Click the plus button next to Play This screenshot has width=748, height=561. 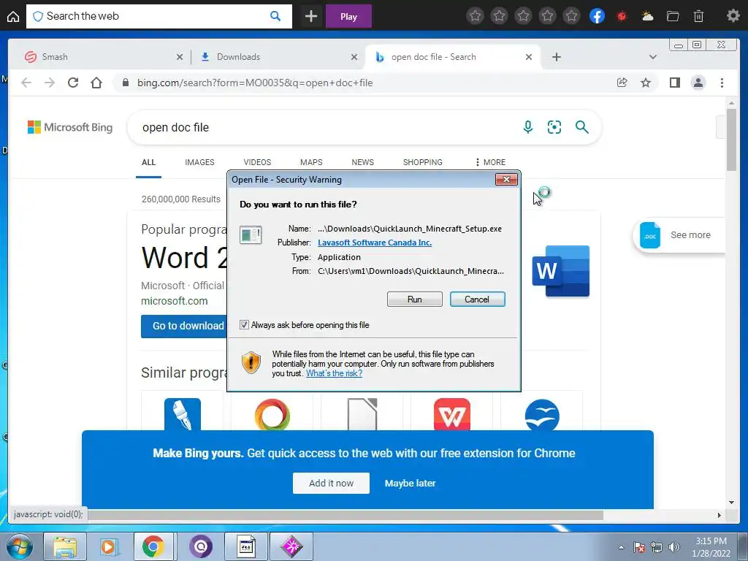(x=311, y=17)
